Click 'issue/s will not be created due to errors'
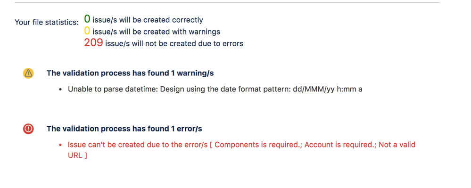The height and width of the screenshot is (188, 471). click(x=174, y=43)
